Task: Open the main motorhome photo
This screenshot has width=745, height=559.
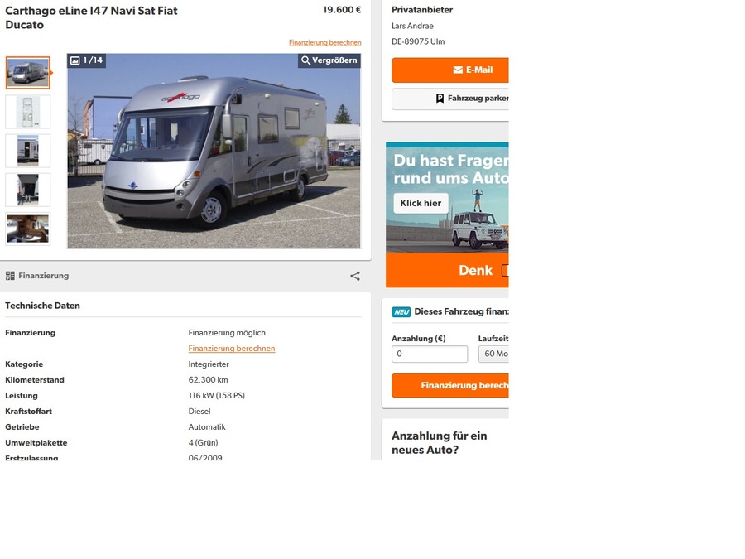Action: (x=214, y=152)
